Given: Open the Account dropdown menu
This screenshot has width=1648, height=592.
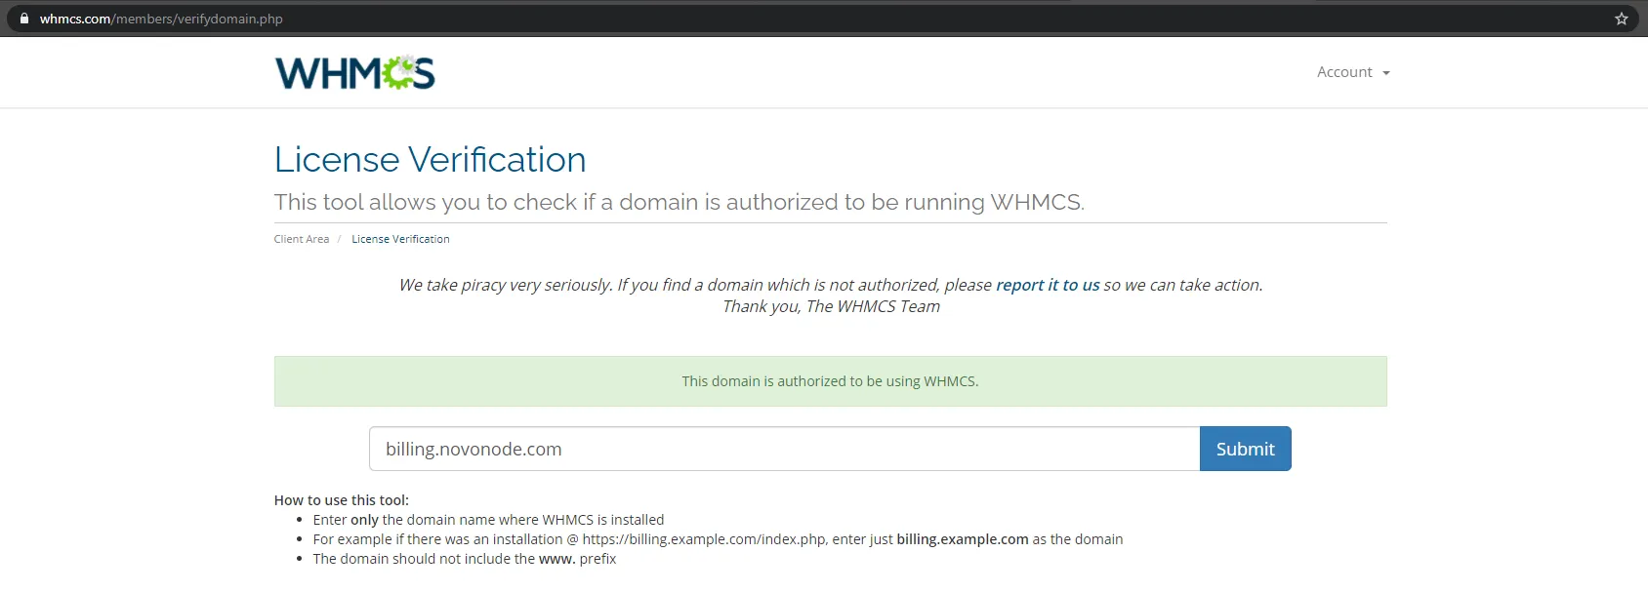Looking at the screenshot, I should point(1352,72).
